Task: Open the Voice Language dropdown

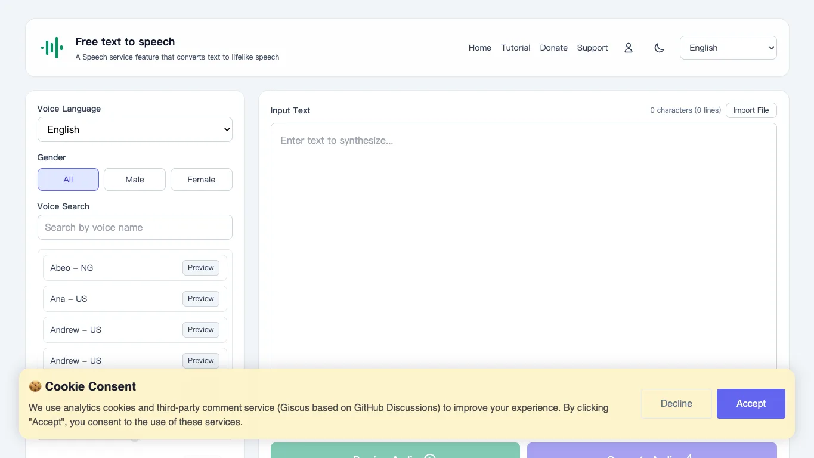Action: pyautogui.click(x=135, y=129)
